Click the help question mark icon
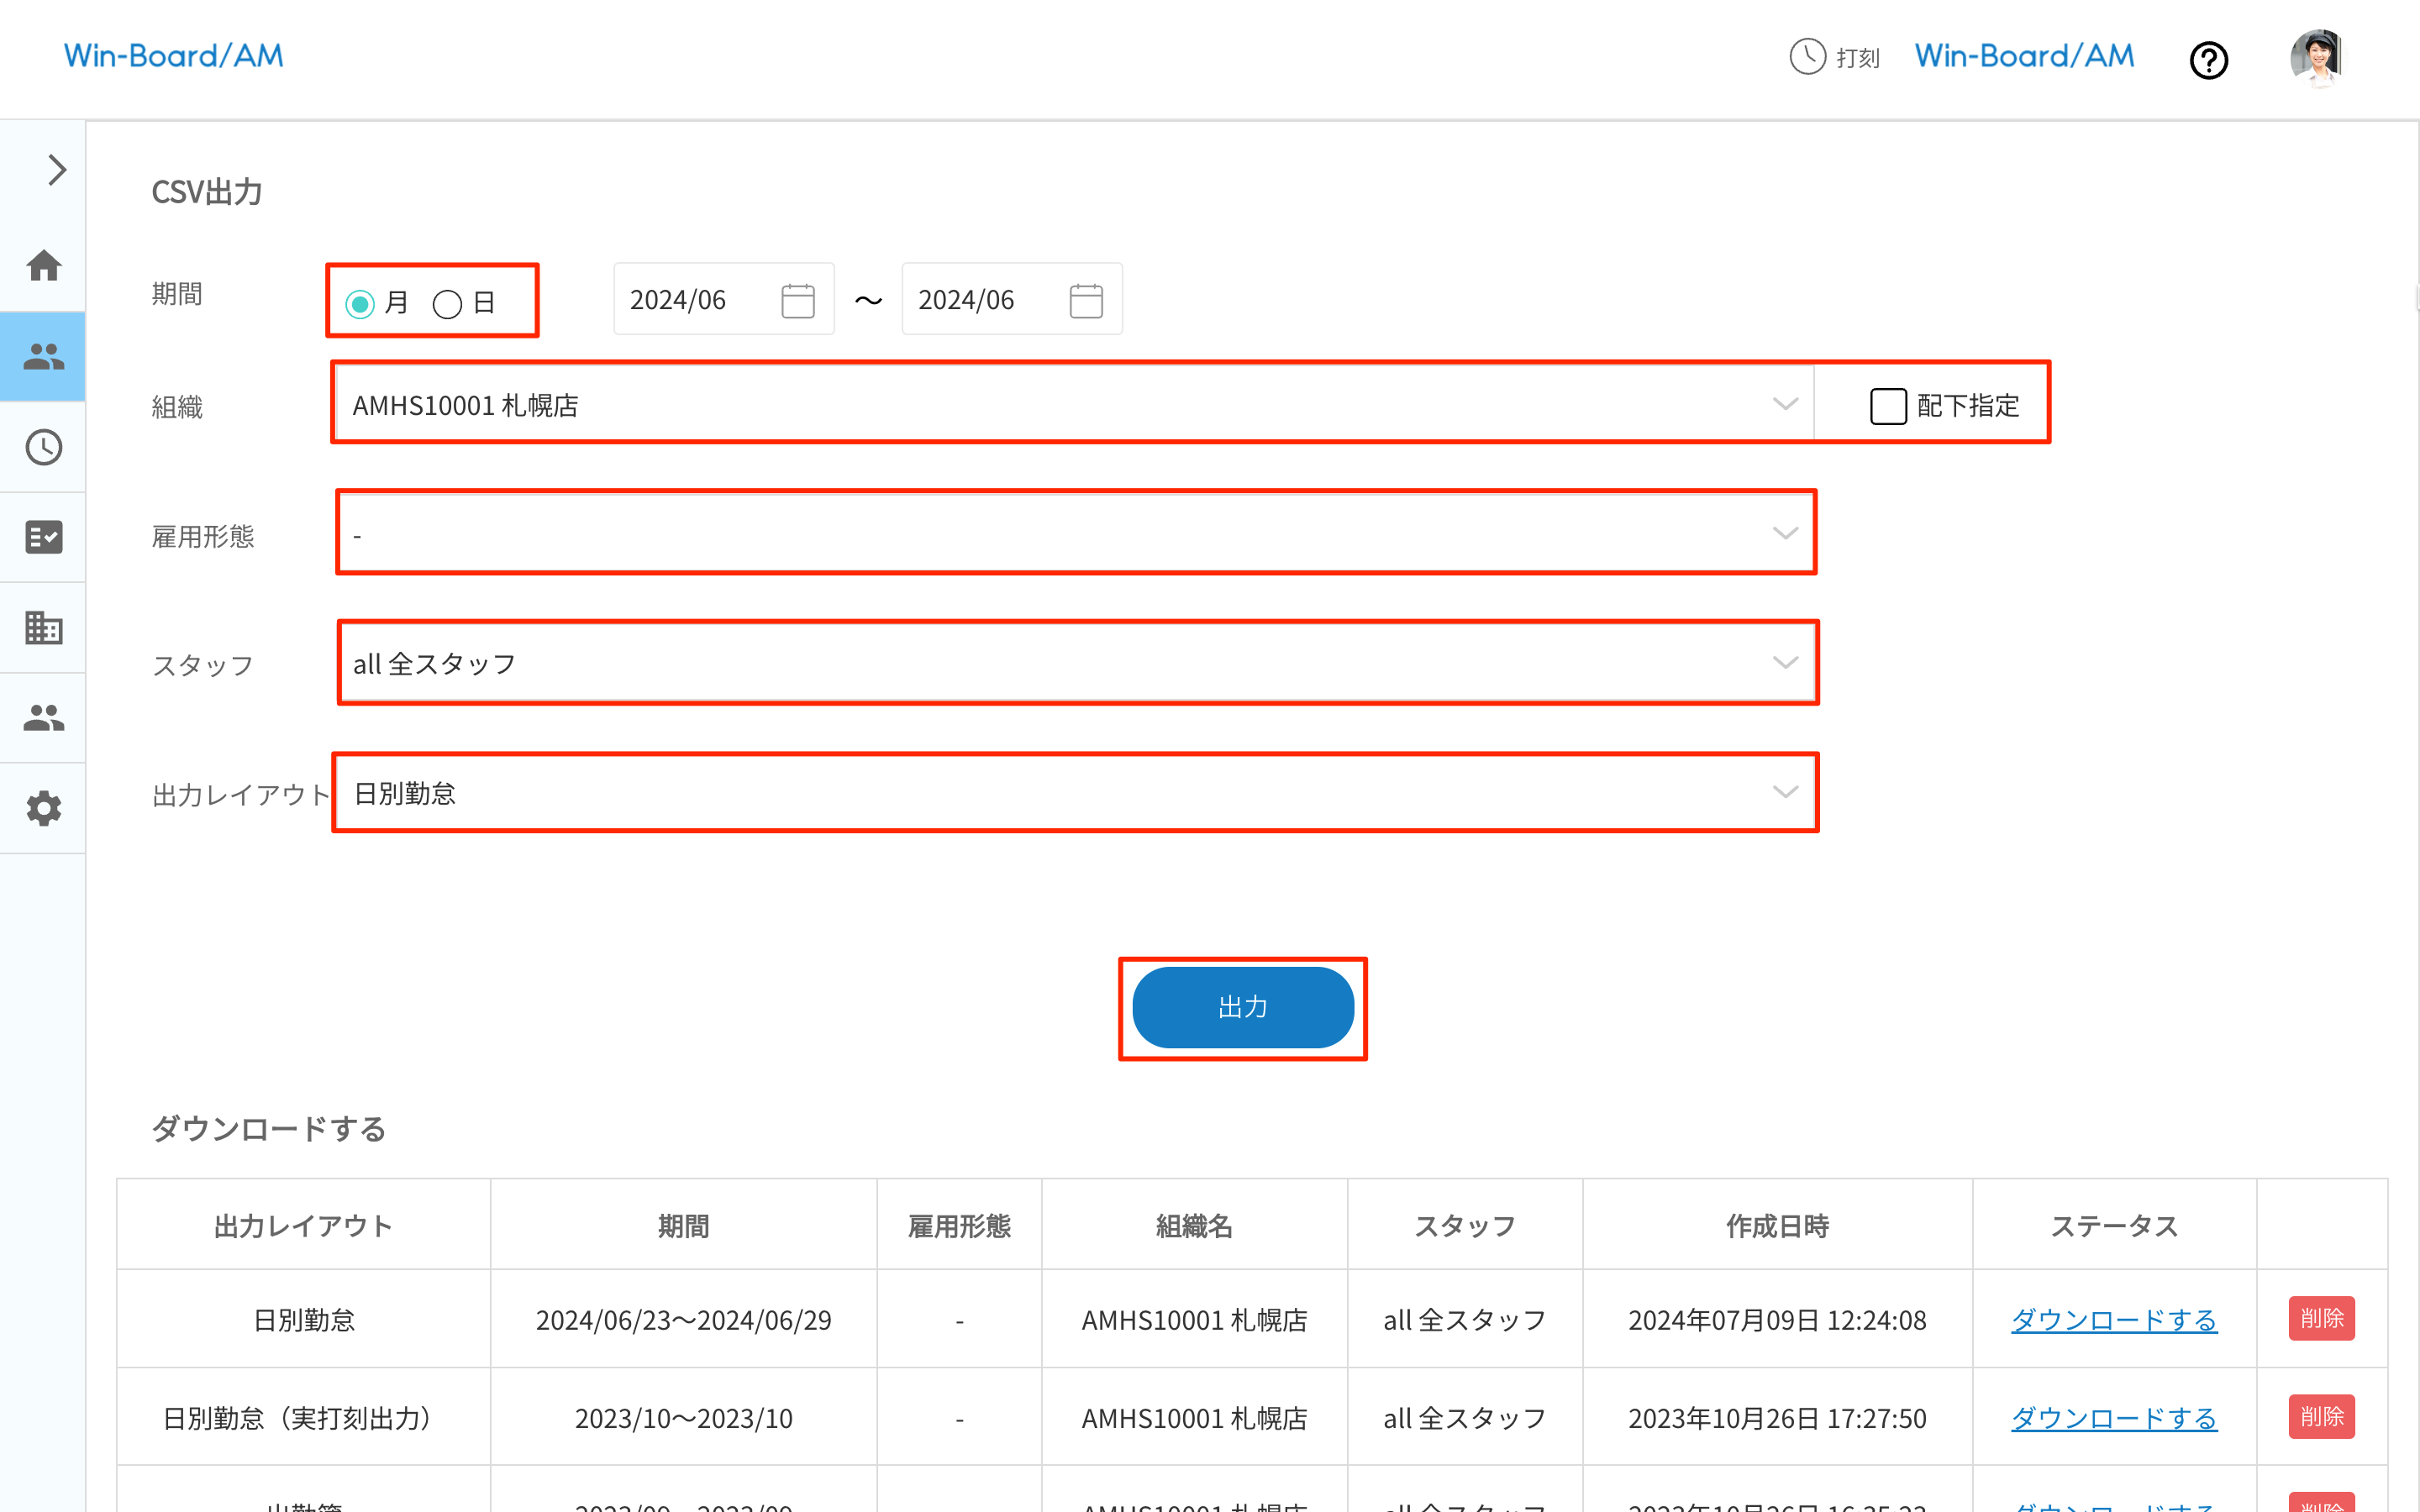Screen dimensions: 2420x1512 pyautogui.click(x=2208, y=60)
